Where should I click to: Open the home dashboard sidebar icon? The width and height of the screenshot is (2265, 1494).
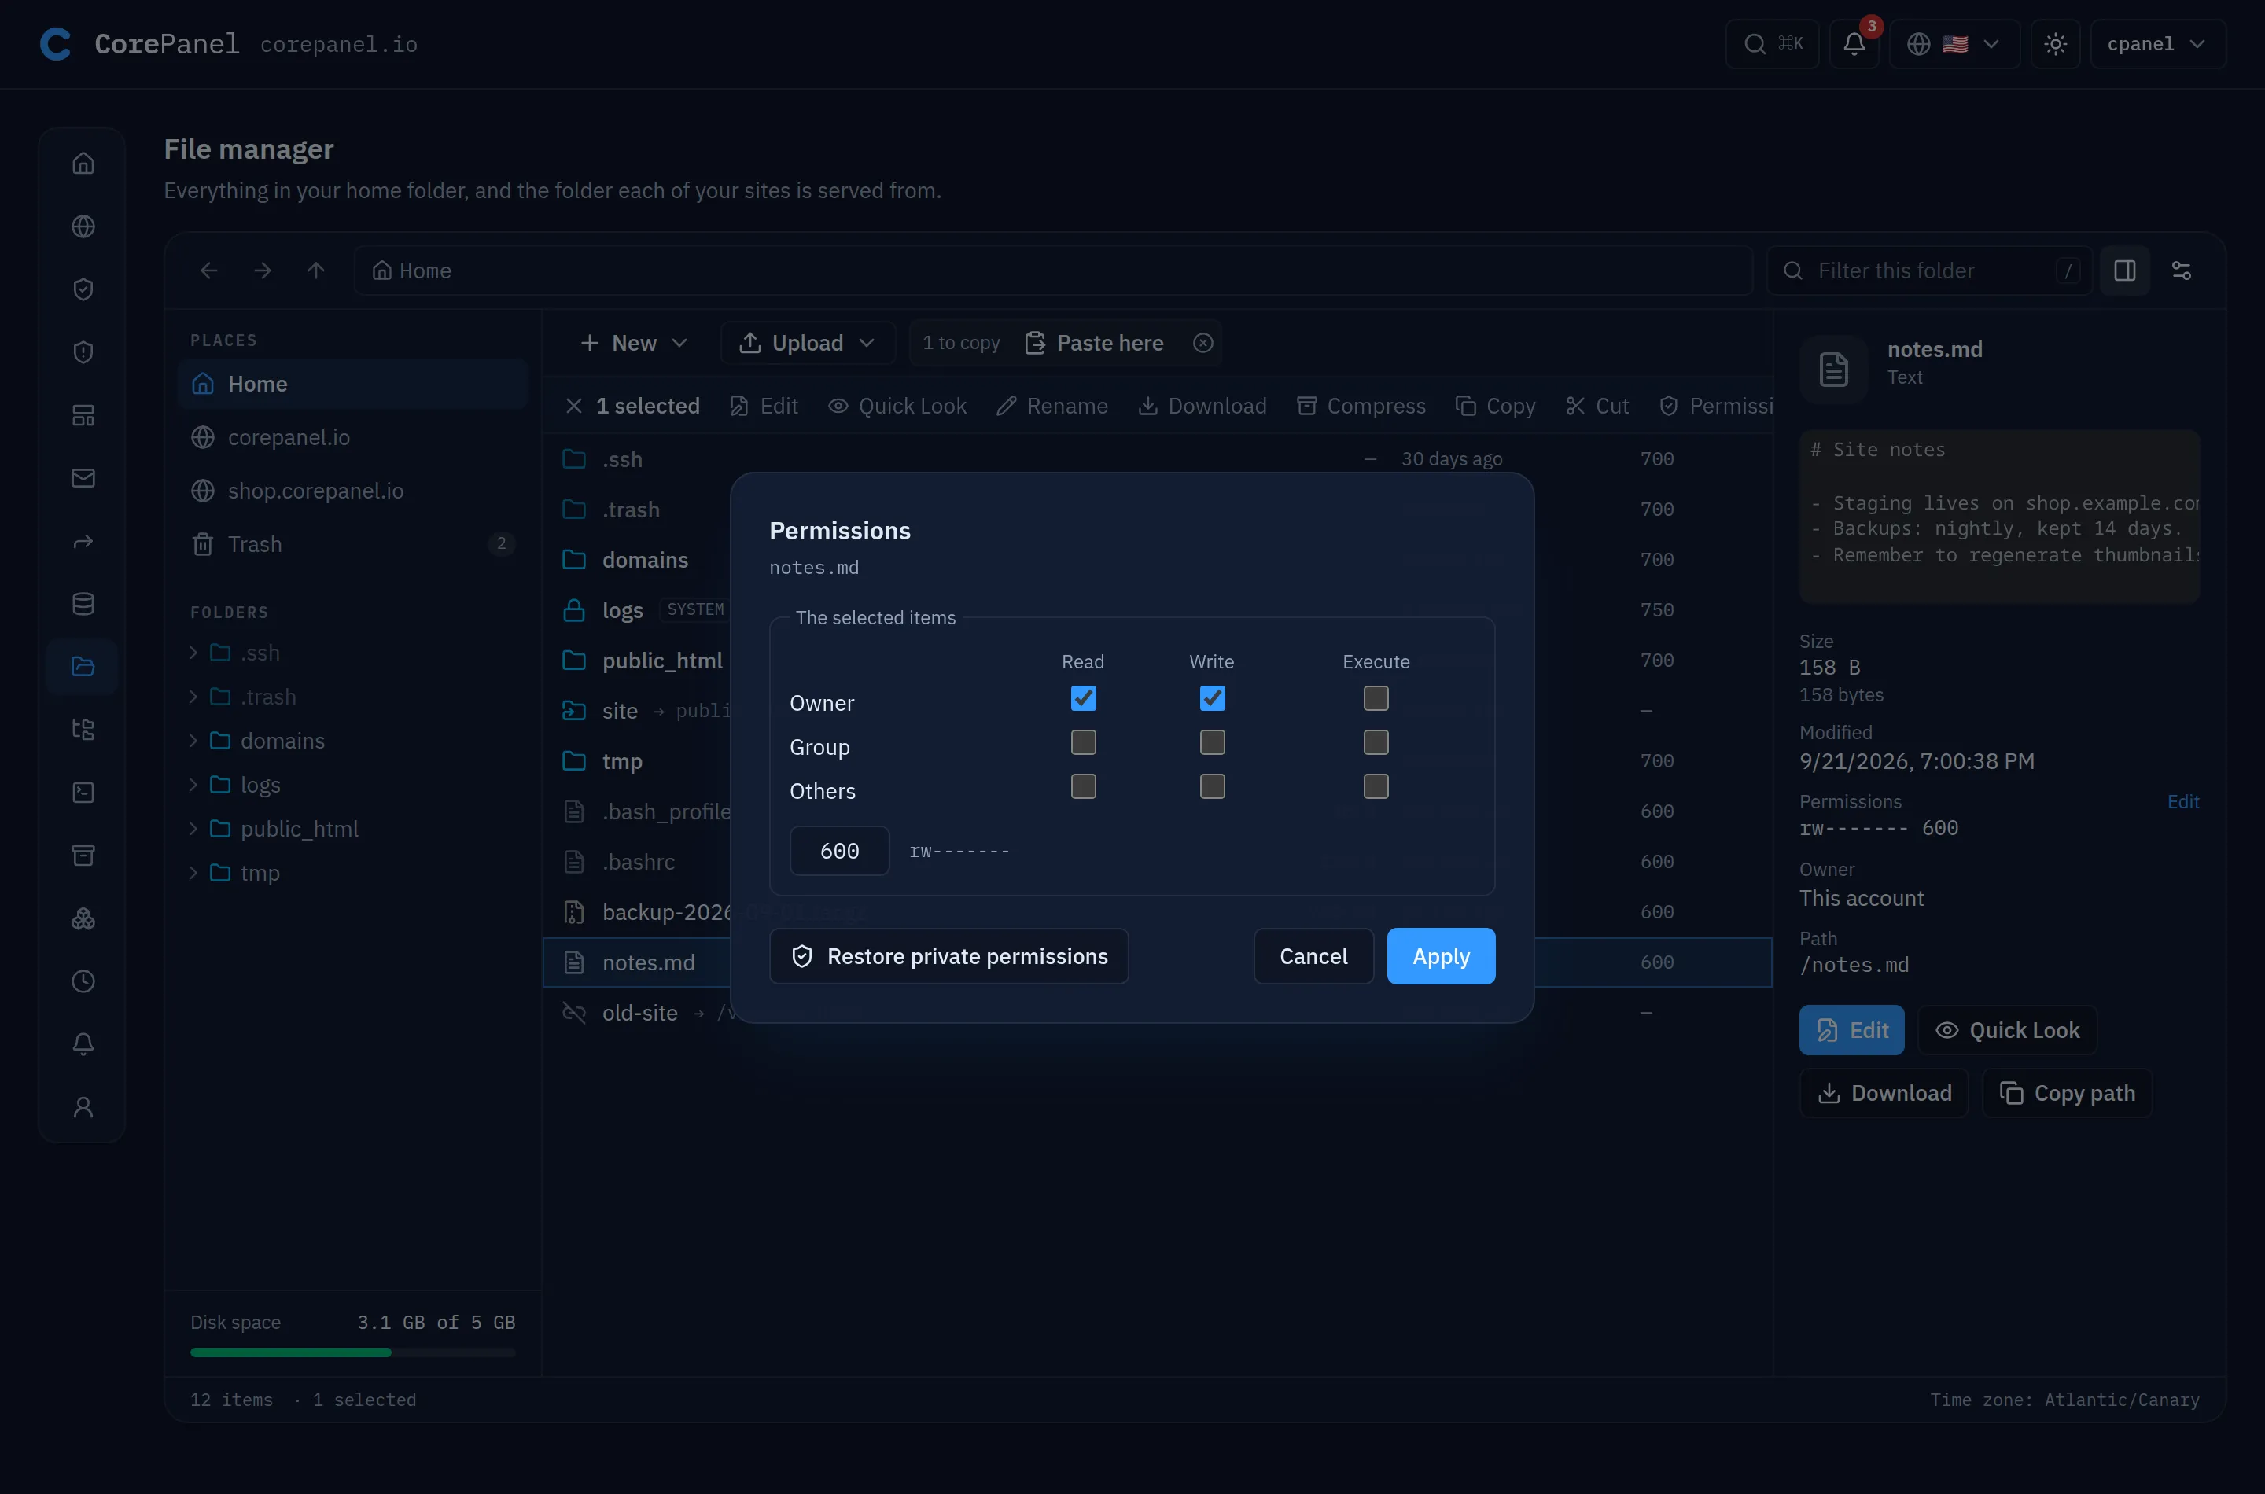pos(83,163)
